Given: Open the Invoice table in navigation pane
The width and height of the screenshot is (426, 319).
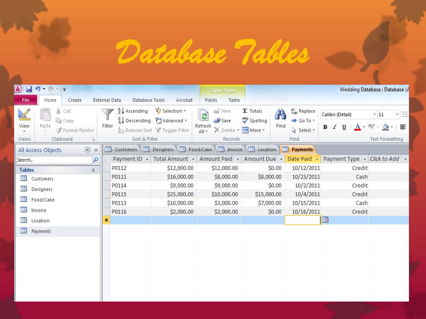Looking at the screenshot, I should pos(39,210).
